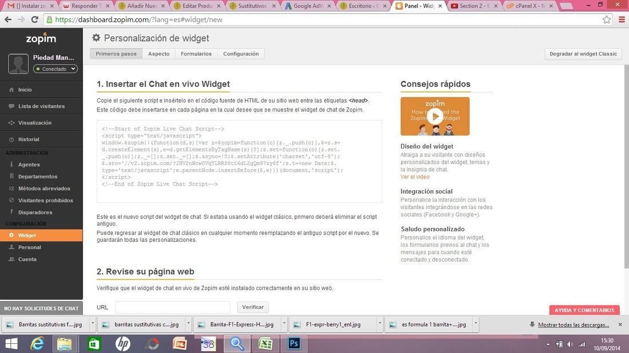Screen dimensions: 629x353
Task: Launch Internet Explorer from taskbar
Action: pyautogui.click(x=37, y=344)
